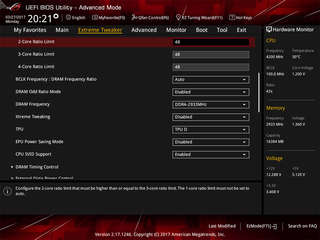Click Memory voltage 1.360 V value
320x240 pixels.
[x=299, y=124]
